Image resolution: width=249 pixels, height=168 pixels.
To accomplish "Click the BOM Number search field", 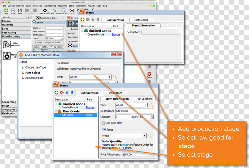I will pyautogui.click(x=54, y=31).
